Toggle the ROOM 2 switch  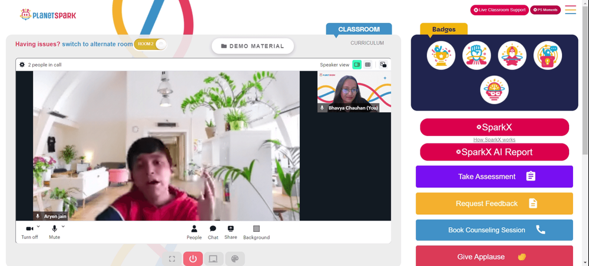coord(150,44)
